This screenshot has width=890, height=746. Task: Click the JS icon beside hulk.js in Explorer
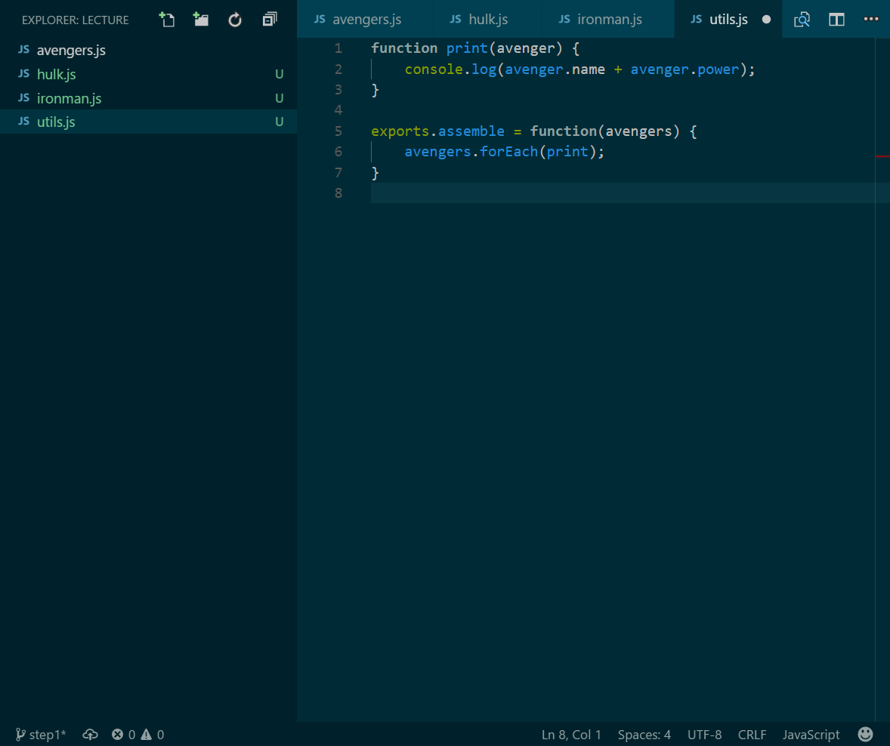tap(24, 74)
